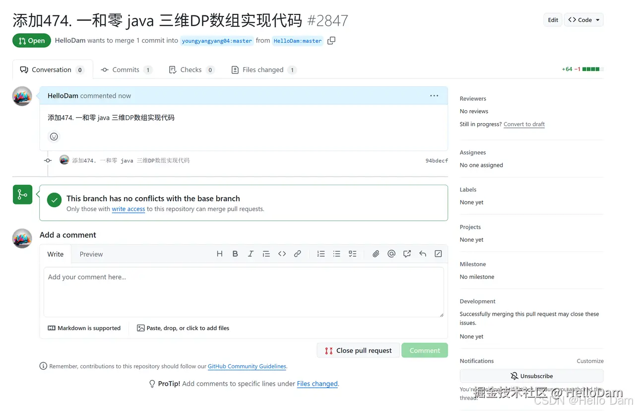
Task: Reference an issue or pull request icon
Action: pos(407,254)
